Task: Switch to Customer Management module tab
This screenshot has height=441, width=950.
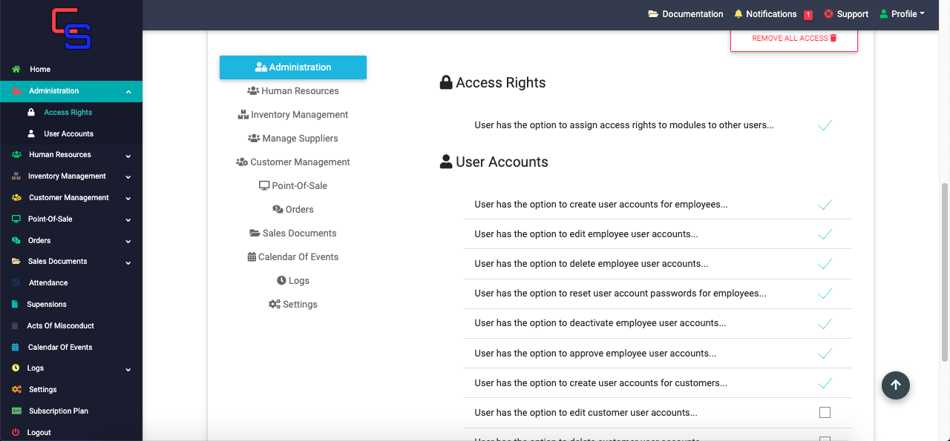Action: click(x=293, y=162)
